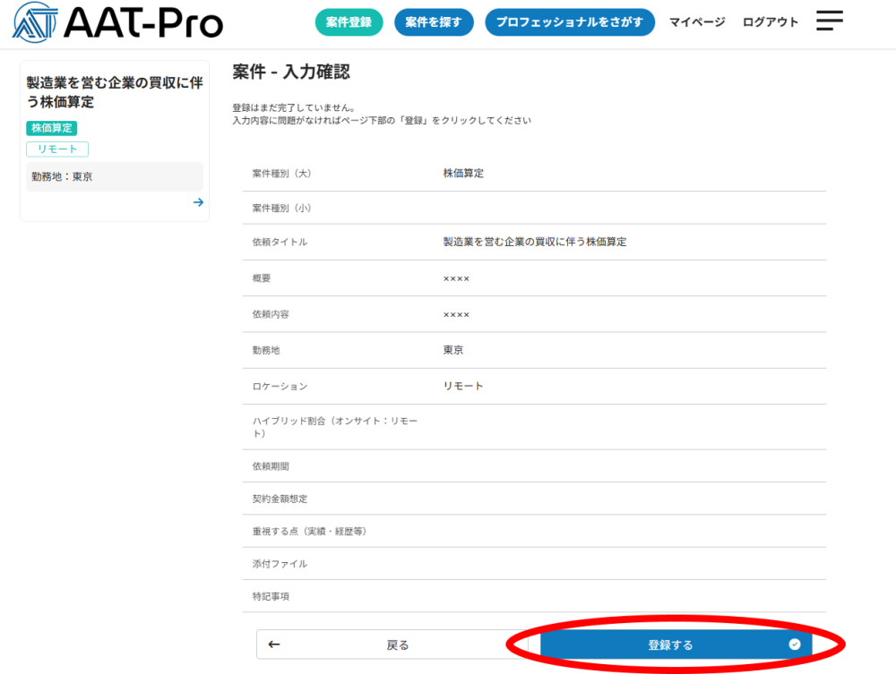Click the ロケーション row value リモート

[x=463, y=386]
